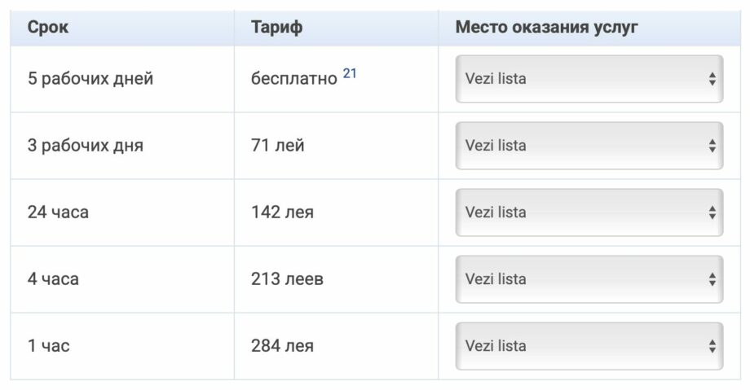
Task: Click the arrows icon in the 1 час row
Action: coord(712,346)
